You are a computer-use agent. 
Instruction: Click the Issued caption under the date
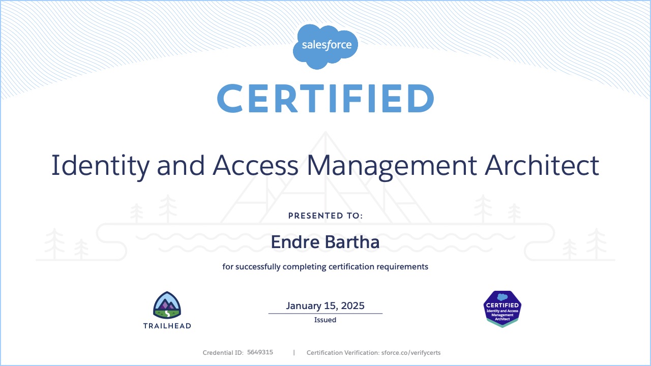point(325,320)
